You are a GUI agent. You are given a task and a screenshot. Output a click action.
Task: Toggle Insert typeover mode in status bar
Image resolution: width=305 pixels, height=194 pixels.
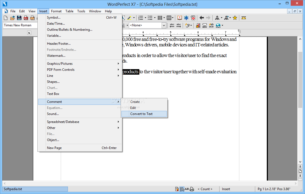pyautogui.click(x=226, y=189)
